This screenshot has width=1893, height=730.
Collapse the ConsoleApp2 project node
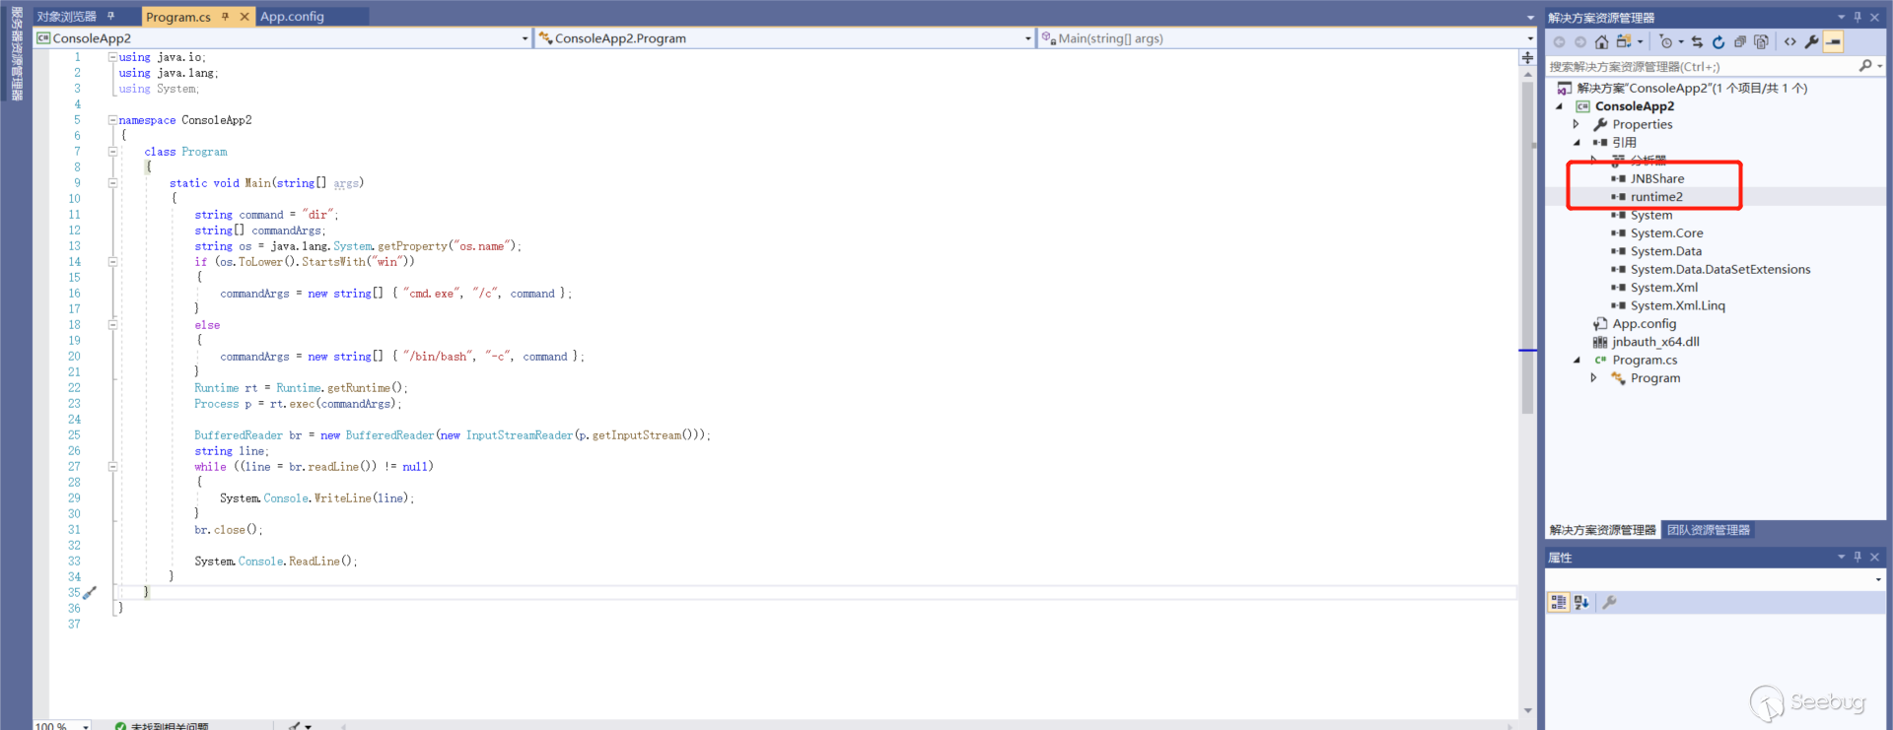point(1560,106)
